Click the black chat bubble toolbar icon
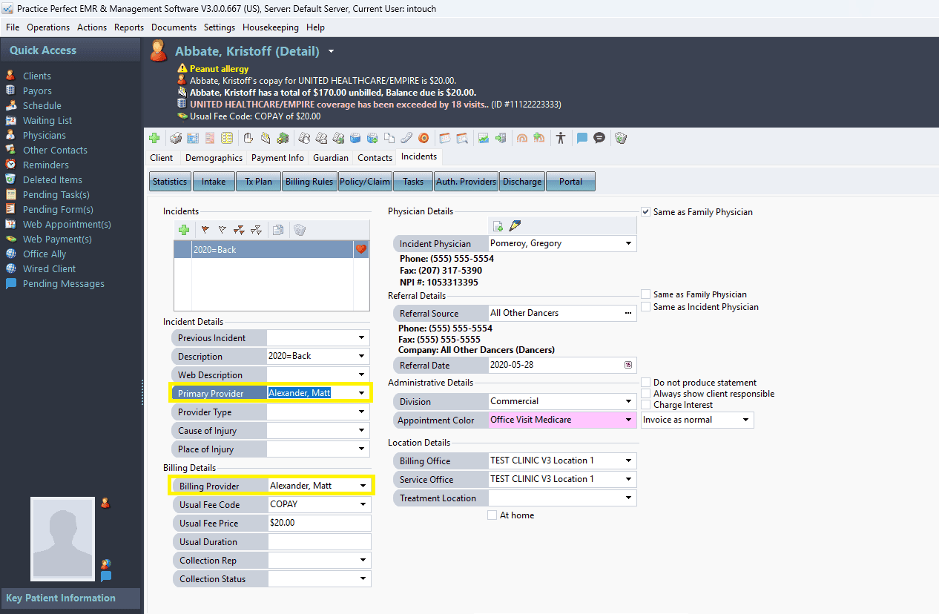Screen dimensions: 939x614 [x=599, y=138]
